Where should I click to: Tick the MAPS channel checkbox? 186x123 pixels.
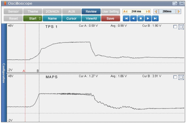pos(175,77)
